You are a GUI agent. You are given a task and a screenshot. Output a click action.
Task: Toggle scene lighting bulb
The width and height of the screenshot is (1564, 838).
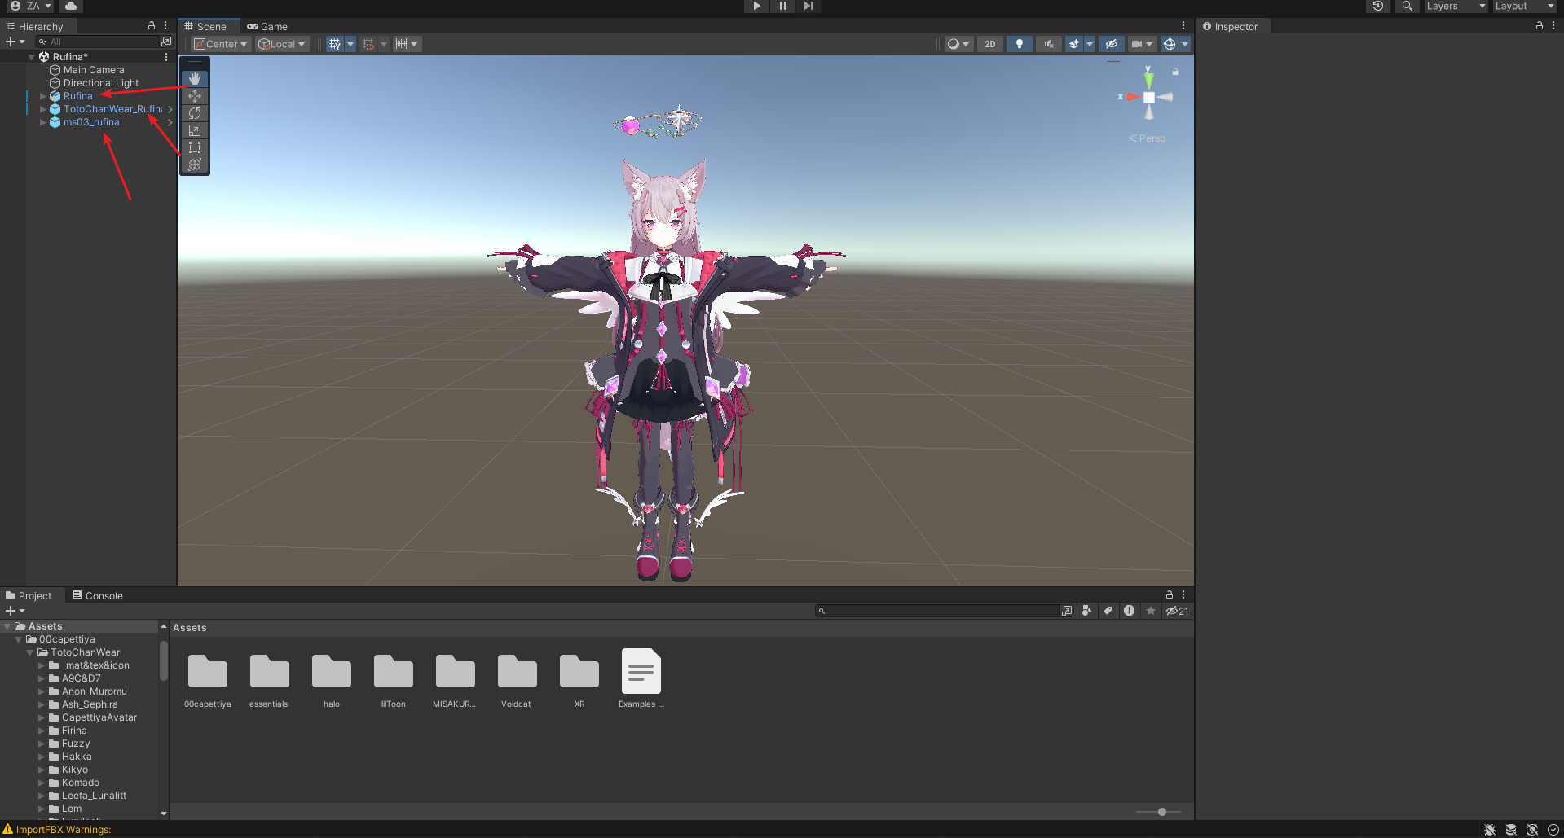1019,44
